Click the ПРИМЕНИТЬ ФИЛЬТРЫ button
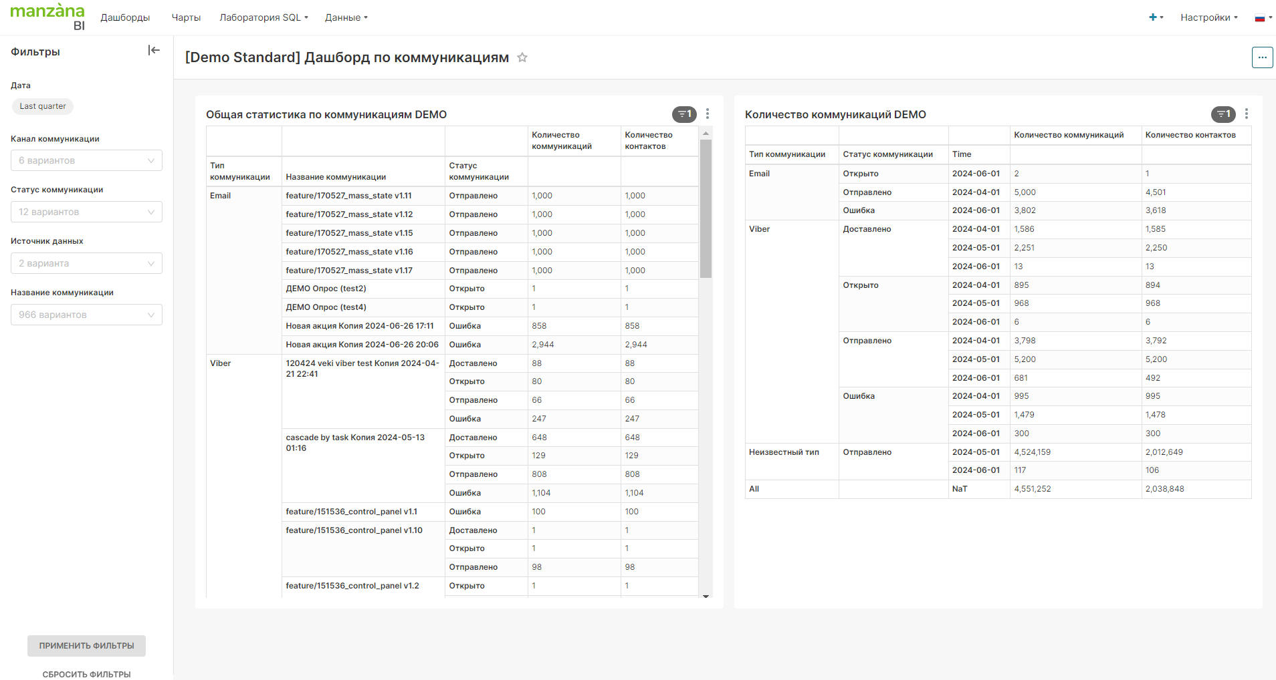This screenshot has height=680, width=1276. (86, 646)
